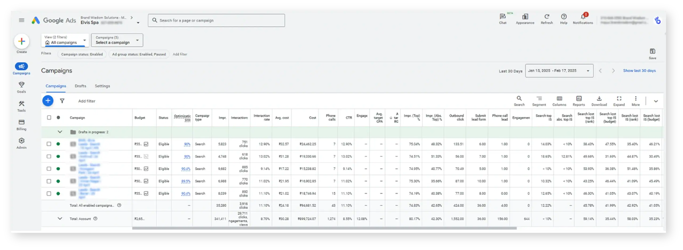Click blue new campaign plus button
This screenshot has width=683, height=250.
(x=48, y=101)
